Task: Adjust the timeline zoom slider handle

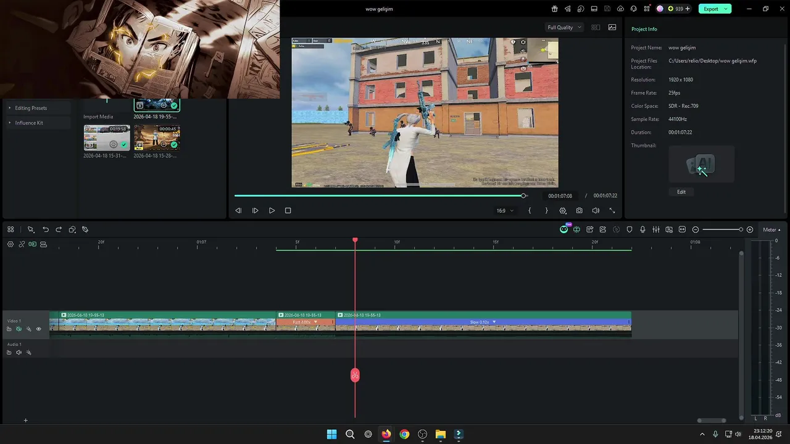Action: pos(741,229)
